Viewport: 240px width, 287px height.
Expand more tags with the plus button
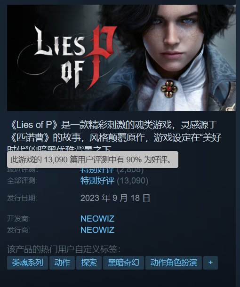coord(210,263)
